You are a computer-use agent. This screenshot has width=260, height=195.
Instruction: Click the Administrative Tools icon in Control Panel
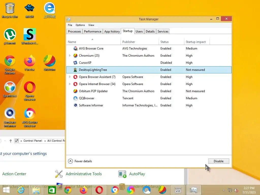pyautogui.click(x=59, y=174)
